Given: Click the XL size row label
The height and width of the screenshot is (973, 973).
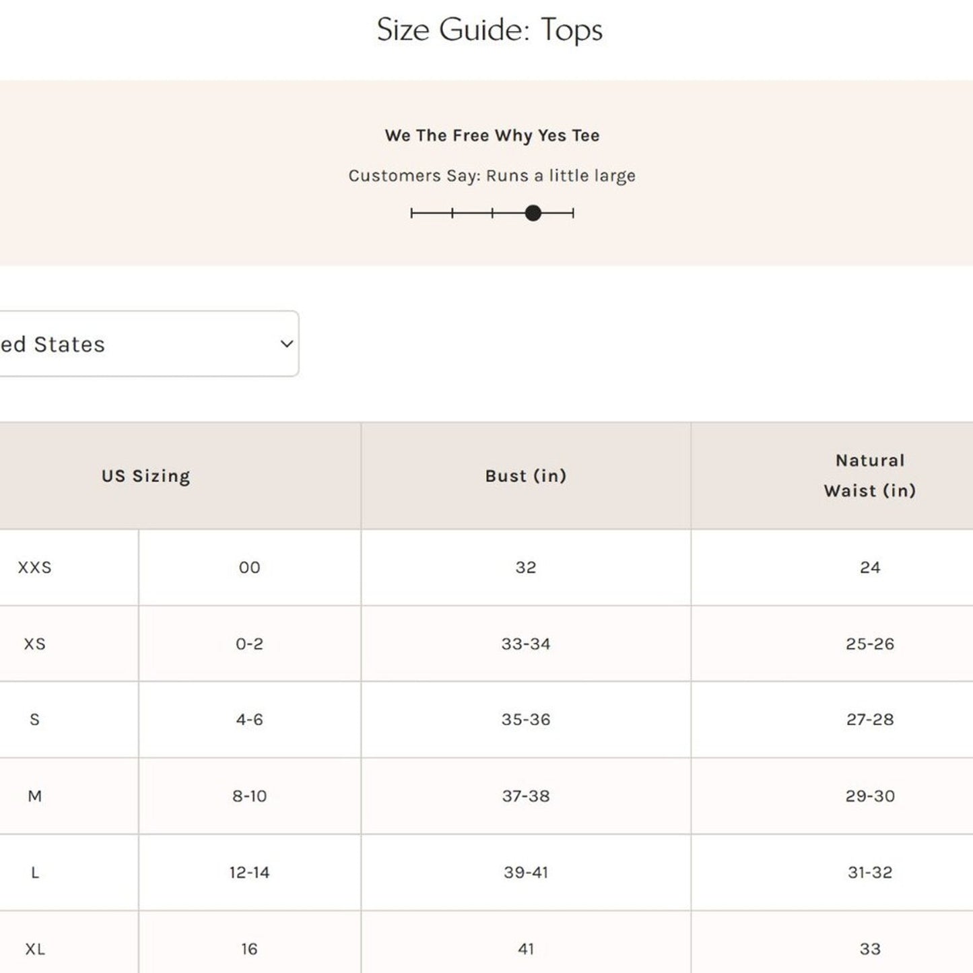Looking at the screenshot, I should (x=35, y=949).
